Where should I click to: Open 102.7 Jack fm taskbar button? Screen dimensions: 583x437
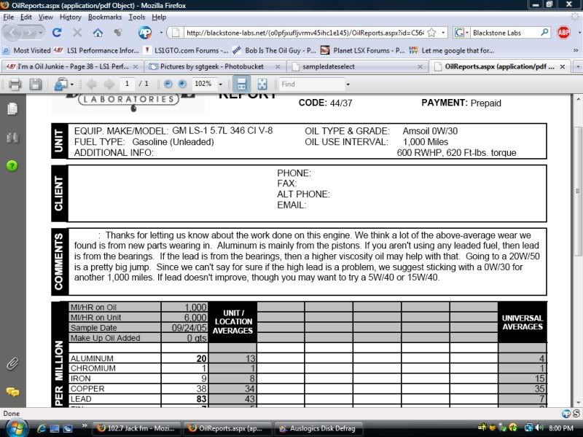136,428
